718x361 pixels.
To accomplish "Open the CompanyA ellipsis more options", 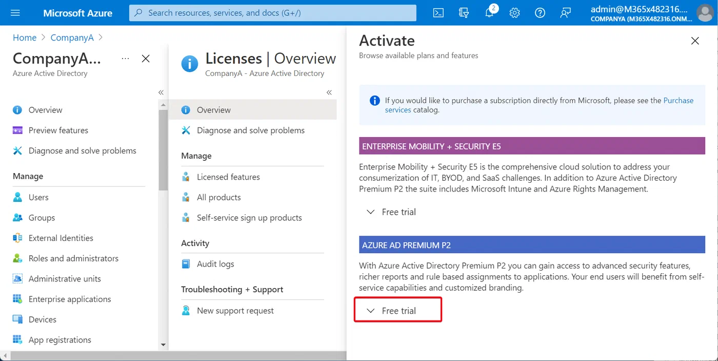I will point(125,59).
